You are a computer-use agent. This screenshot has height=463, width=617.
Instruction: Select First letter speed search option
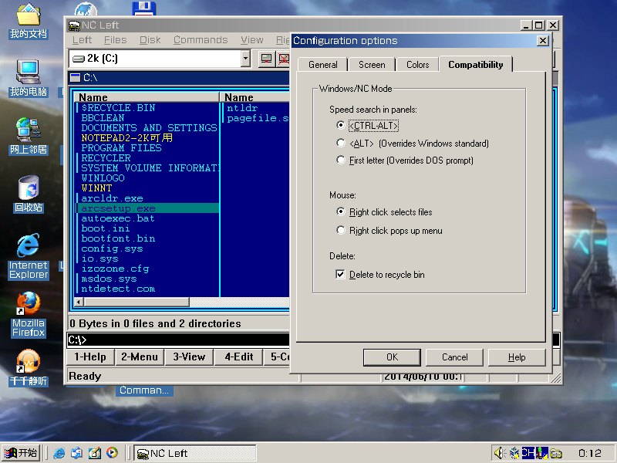[342, 161]
